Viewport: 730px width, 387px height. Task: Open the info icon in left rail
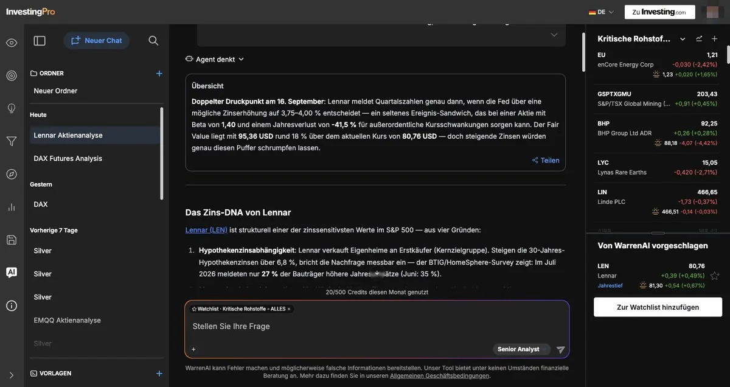12,305
